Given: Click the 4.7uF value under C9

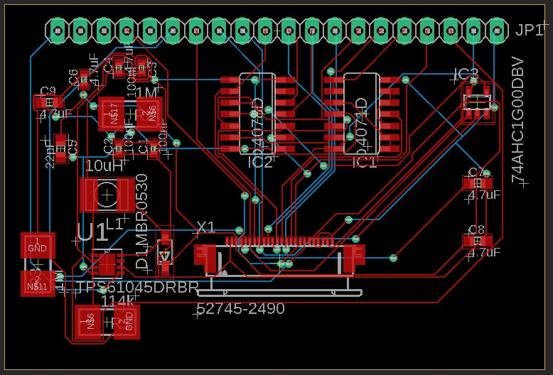Looking at the screenshot, I should click(56, 114).
